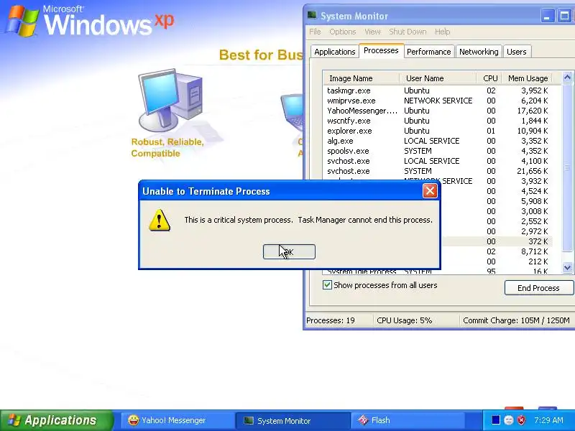Viewport: 575px width, 431px height.
Task: Select the YahooMessenger process row
Action: (438, 111)
